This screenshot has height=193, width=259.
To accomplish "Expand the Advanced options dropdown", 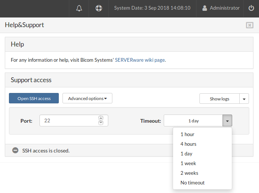I will pyautogui.click(x=87, y=99).
